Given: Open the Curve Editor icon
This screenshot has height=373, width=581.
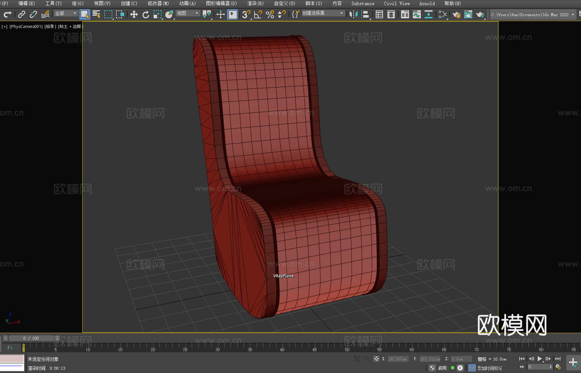Looking at the screenshot, I should click(417, 14).
